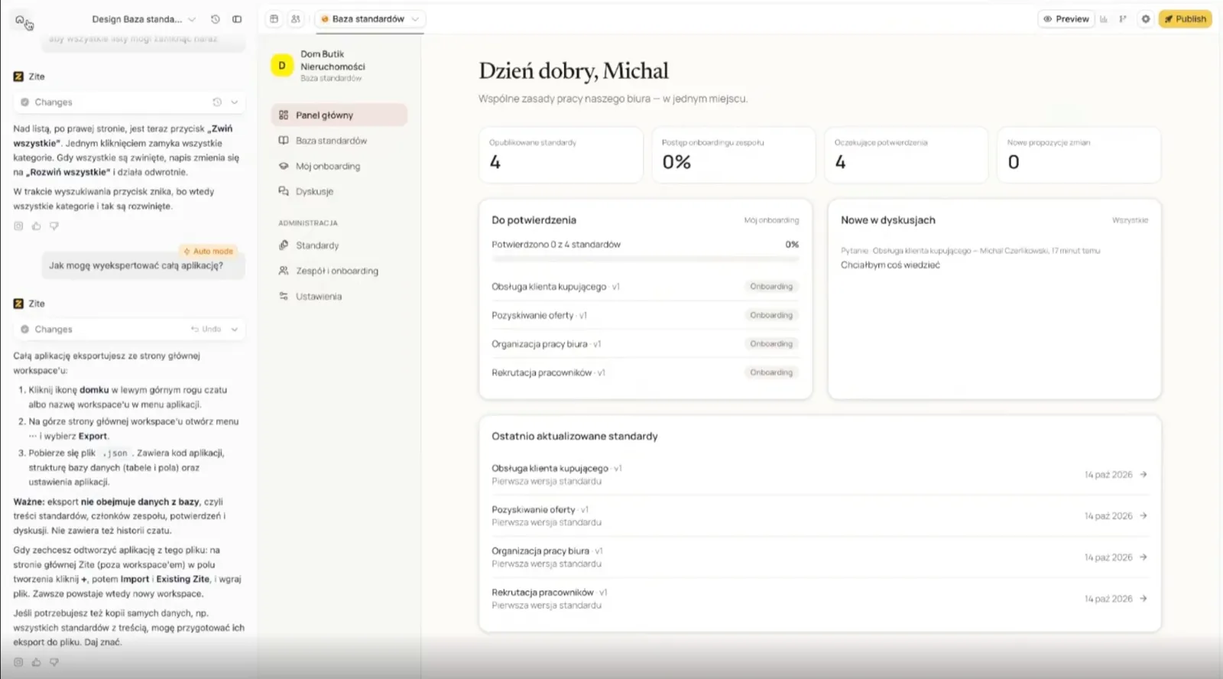This screenshot has width=1223, height=679.
Task: Copy the first Zite reply
Action: [x=18, y=226]
